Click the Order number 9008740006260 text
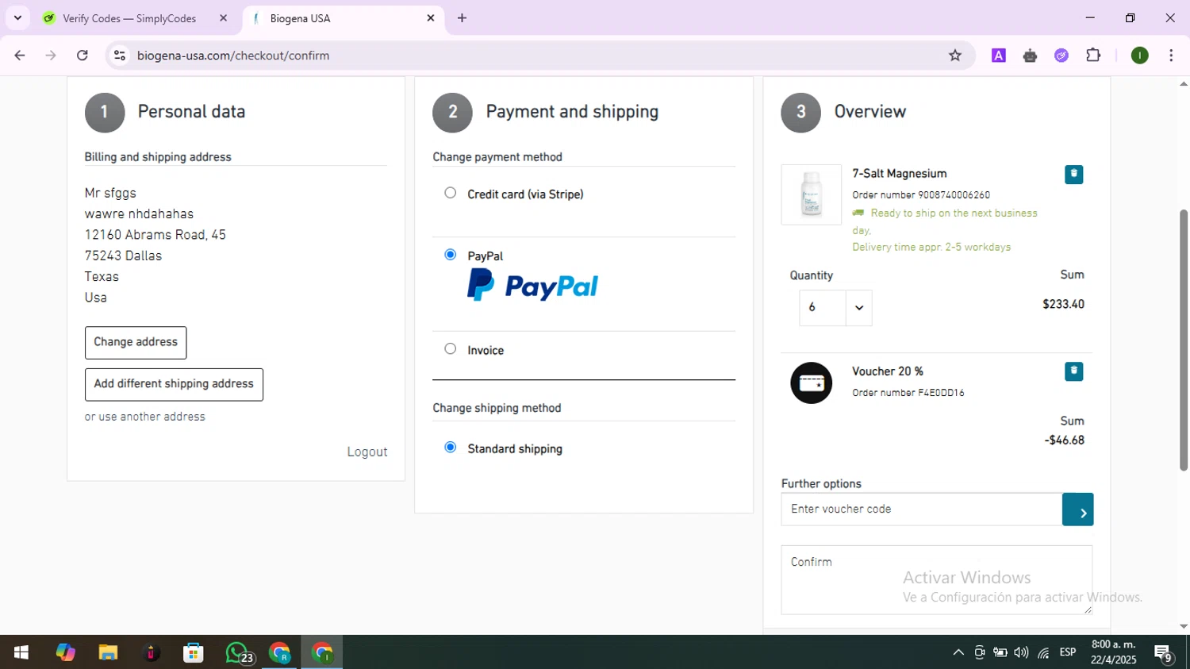1190x669 pixels. tap(921, 195)
